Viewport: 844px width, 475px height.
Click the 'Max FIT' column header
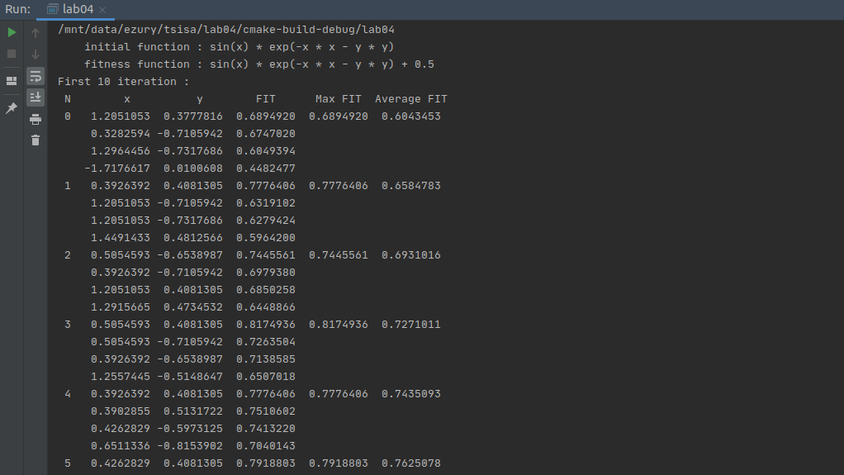pos(338,99)
